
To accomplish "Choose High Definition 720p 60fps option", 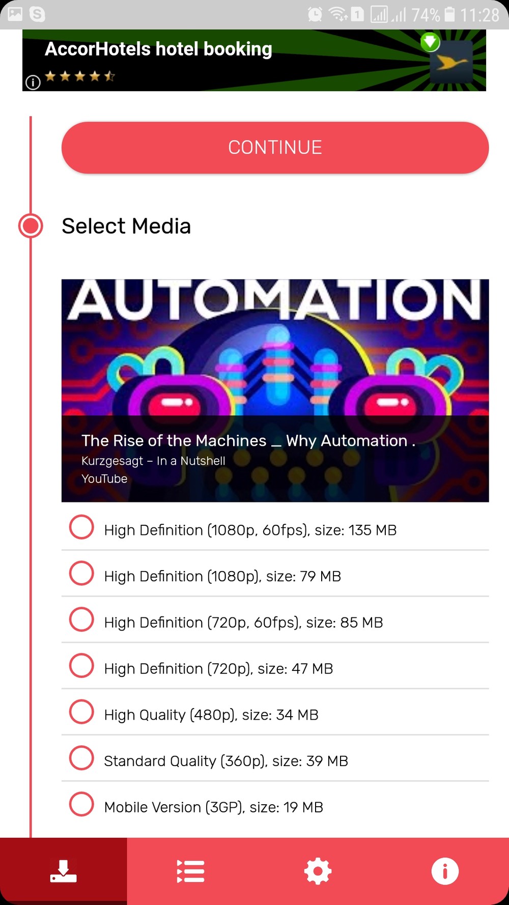I will (81, 619).
